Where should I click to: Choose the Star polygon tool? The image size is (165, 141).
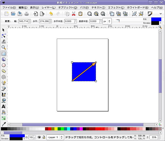coord(4,71)
